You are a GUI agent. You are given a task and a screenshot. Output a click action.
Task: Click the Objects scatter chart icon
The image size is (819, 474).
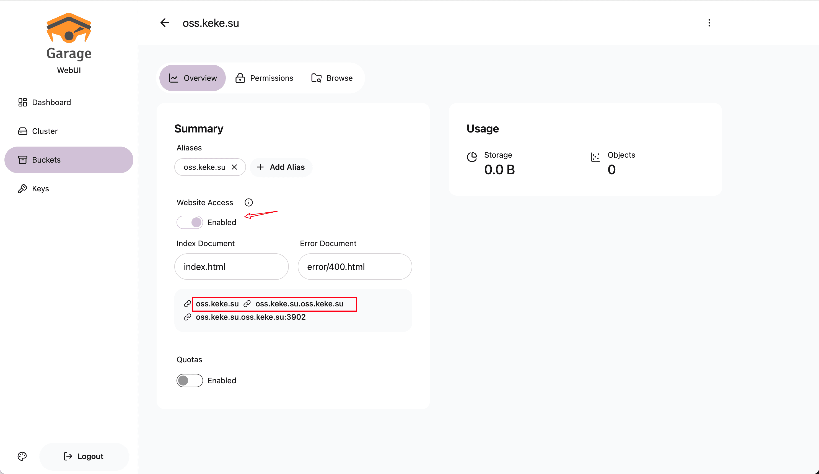pyautogui.click(x=595, y=157)
